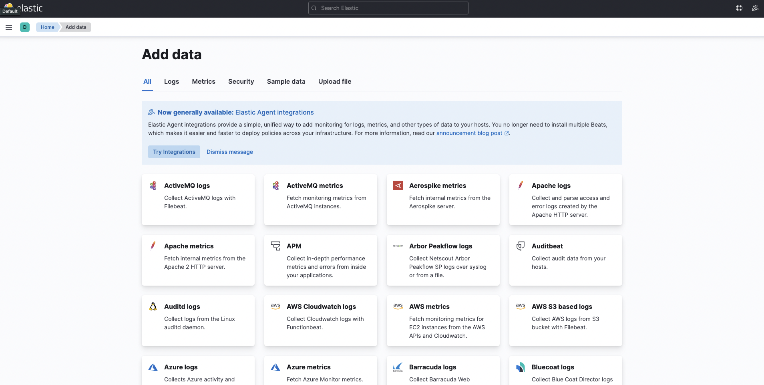The width and height of the screenshot is (764, 385).
Task: Click 'Fetch internal metrics from the Aerospike server.' text
Action: [450, 202]
